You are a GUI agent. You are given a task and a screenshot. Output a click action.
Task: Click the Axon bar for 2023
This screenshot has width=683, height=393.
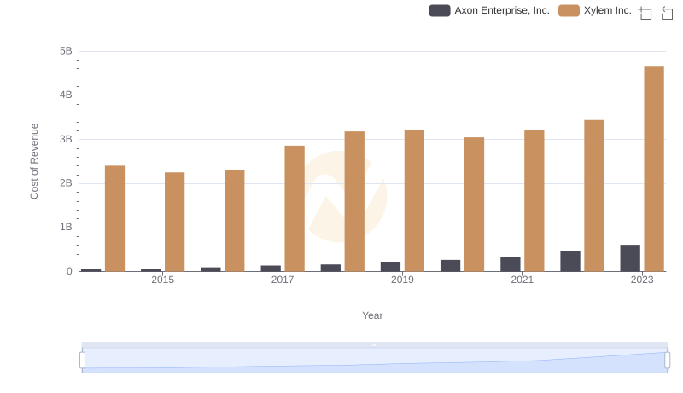[630, 258]
